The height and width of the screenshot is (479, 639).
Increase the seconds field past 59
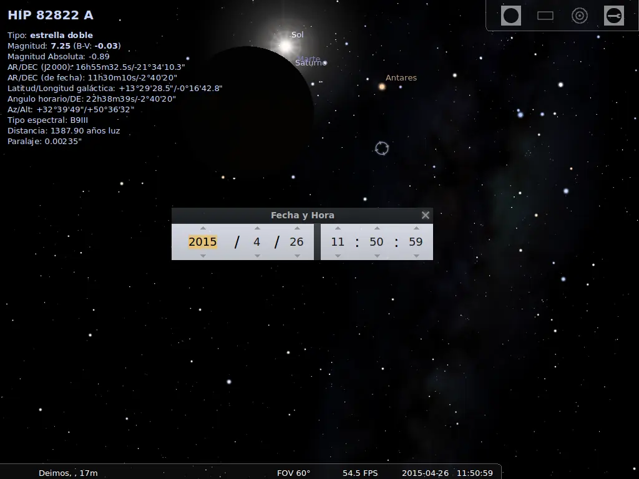pyautogui.click(x=415, y=228)
